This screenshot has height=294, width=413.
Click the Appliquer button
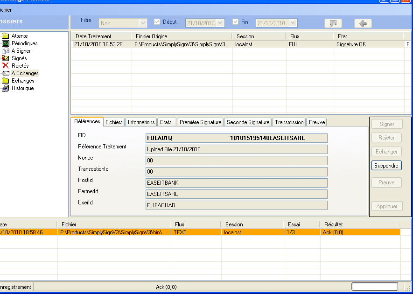(387, 206)
